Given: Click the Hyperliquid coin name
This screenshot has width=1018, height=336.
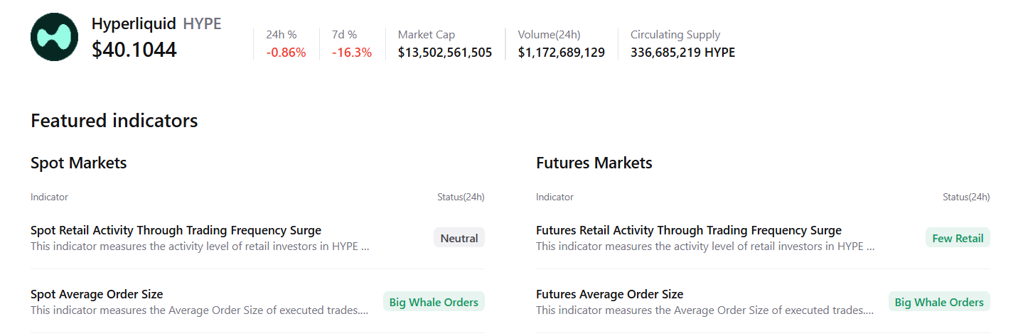Looking at the screenshot, I should click(134, 23).
